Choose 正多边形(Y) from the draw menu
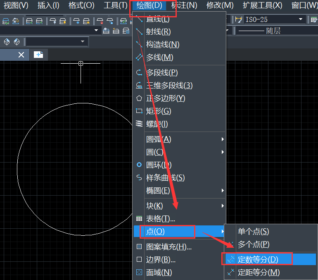 180,98
